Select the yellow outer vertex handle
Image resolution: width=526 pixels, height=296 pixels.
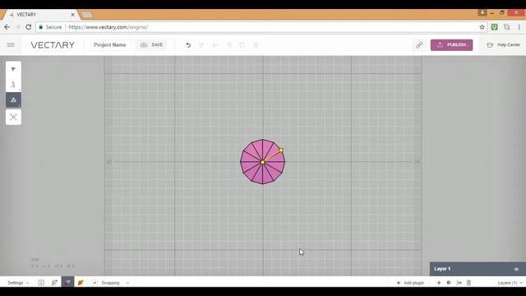[x=281, y=150]
